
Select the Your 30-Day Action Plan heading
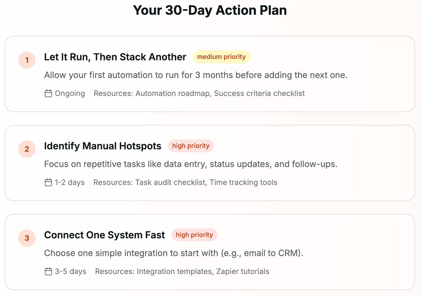tap(211, 10)
